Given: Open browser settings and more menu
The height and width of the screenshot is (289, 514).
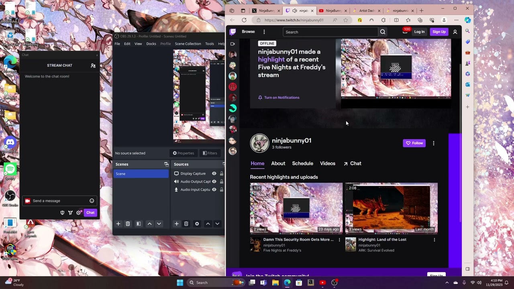Looking at the screenshot, I should coord(456,20).
